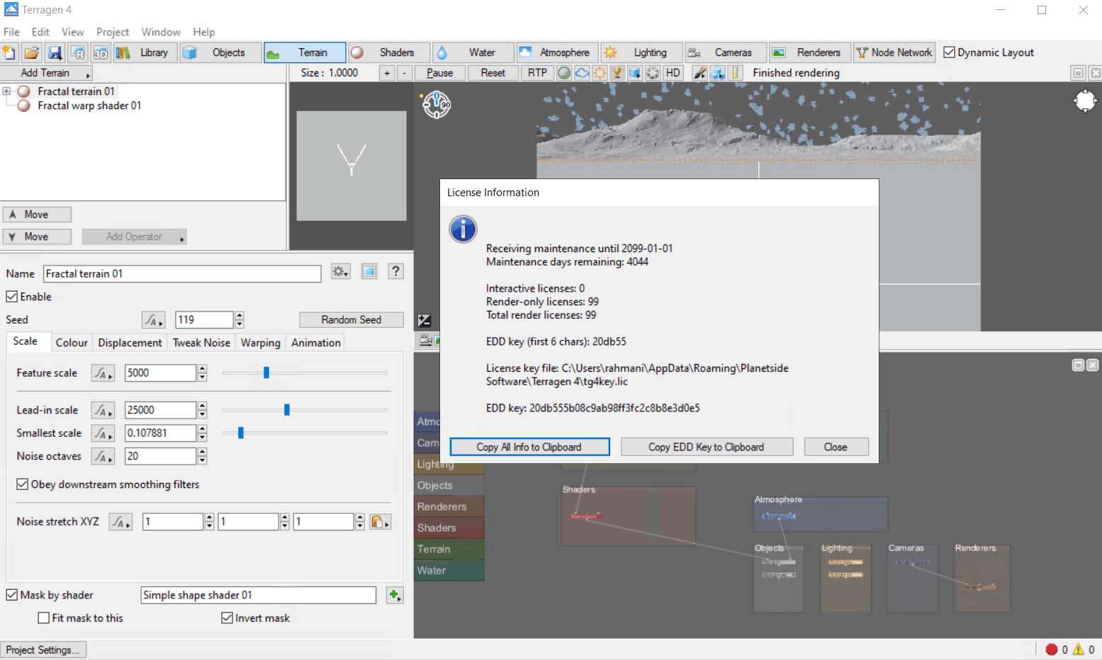
Task: Switch to the Displacement tab
Action: point(130,343)
